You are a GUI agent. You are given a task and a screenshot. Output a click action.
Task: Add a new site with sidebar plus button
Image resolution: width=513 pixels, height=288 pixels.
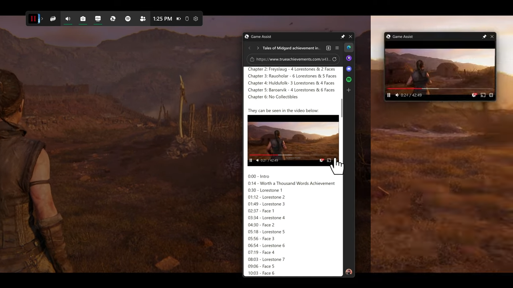[x=349, y=90]
